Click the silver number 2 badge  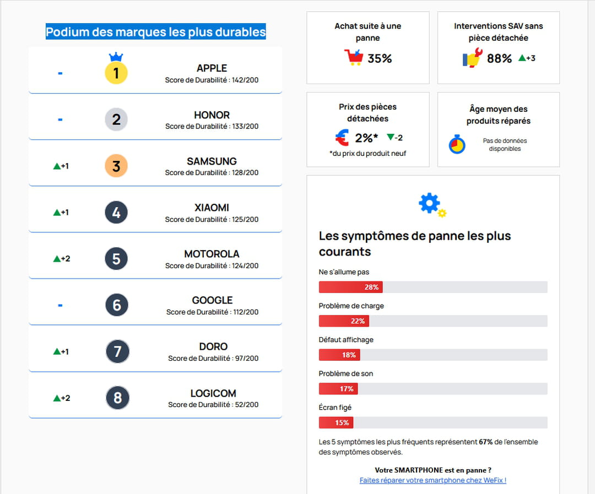116,120
